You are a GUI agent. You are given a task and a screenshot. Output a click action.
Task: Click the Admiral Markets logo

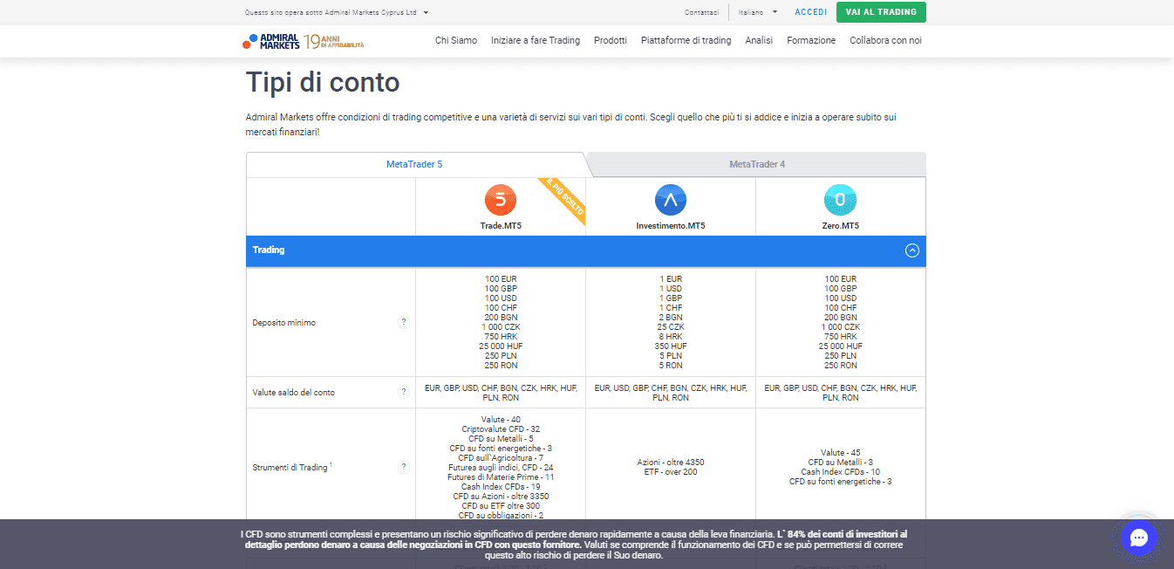[271, 40]
